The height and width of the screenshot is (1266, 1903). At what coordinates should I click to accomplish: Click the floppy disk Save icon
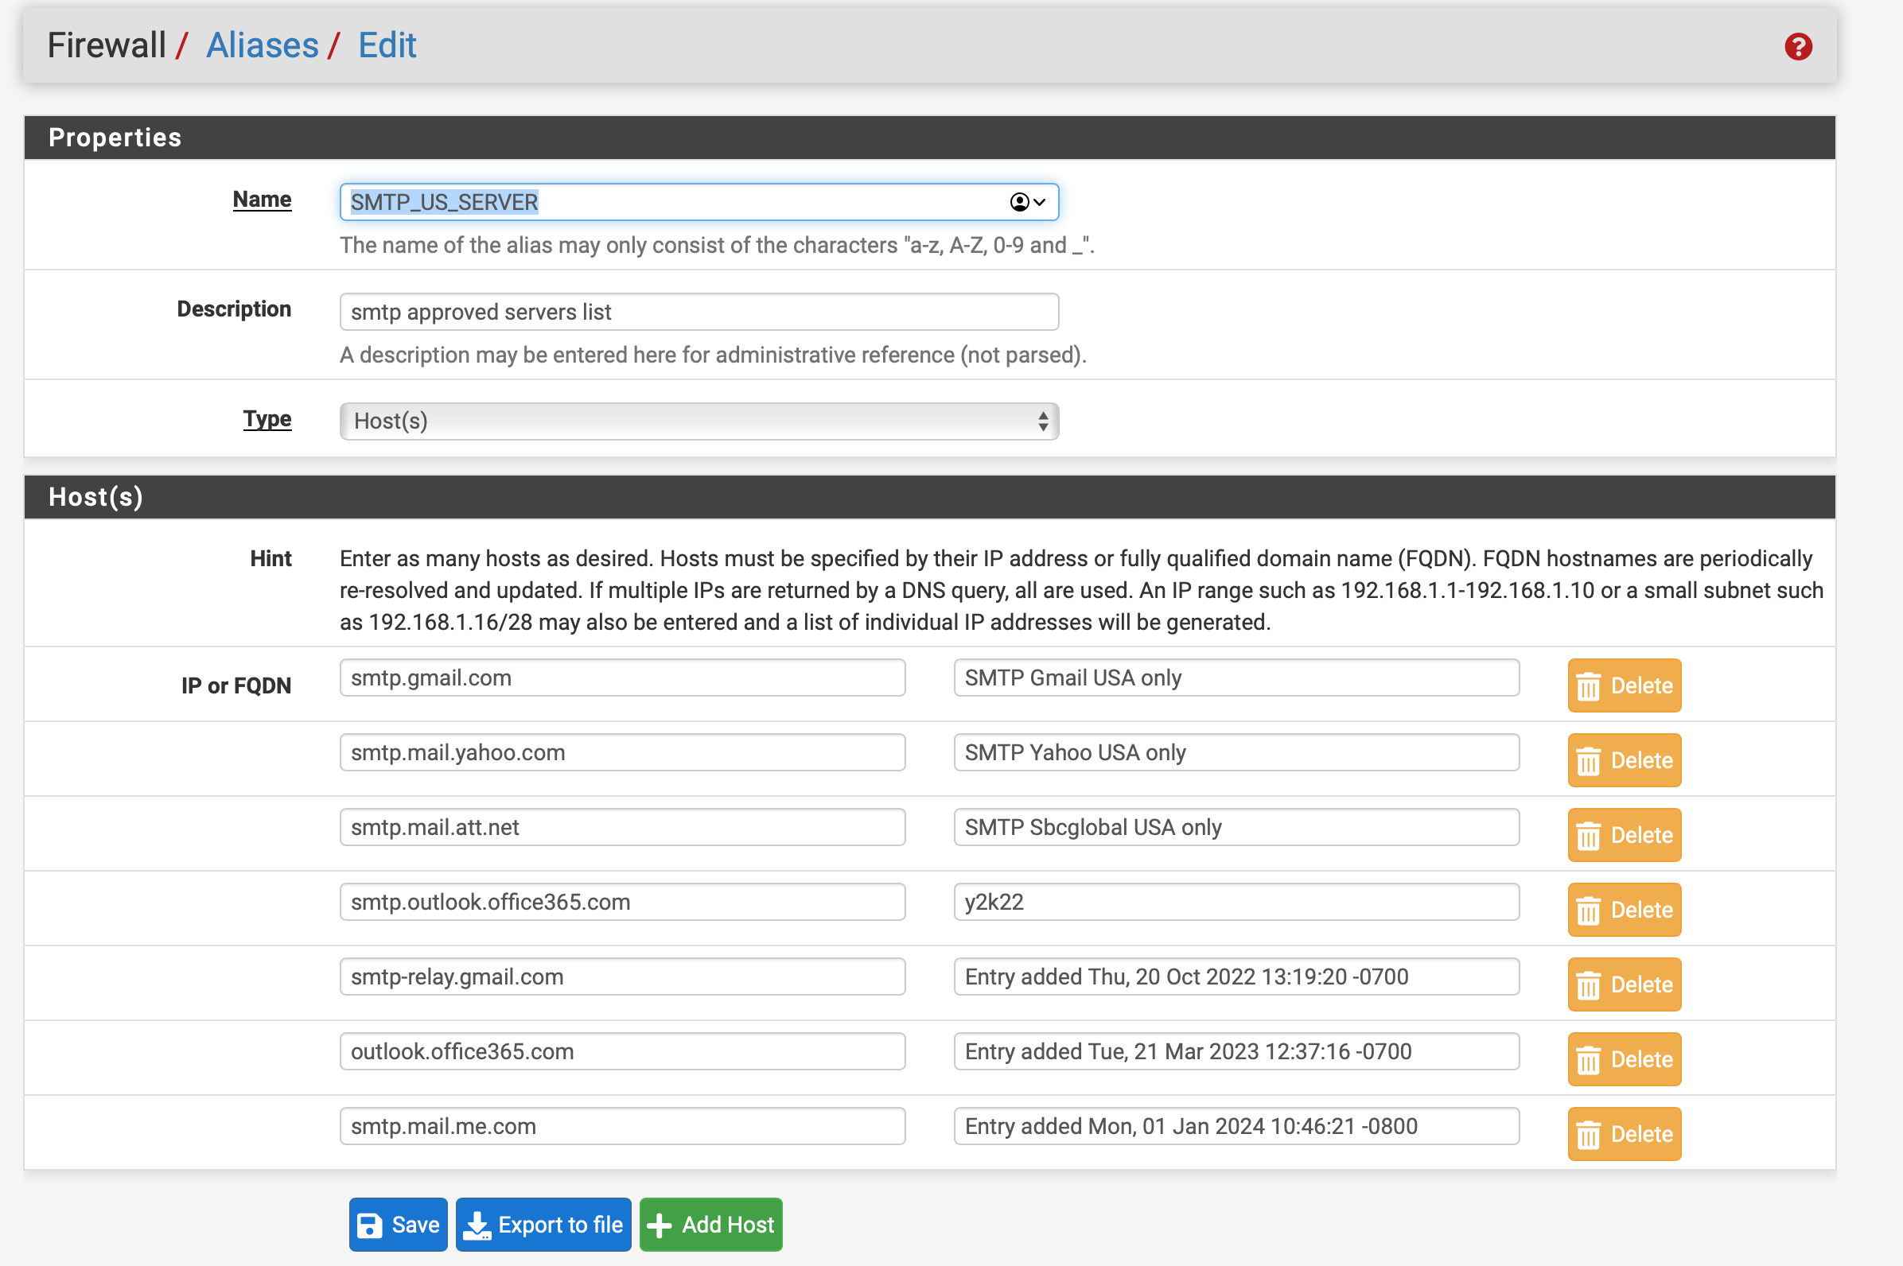point(370,1225)
